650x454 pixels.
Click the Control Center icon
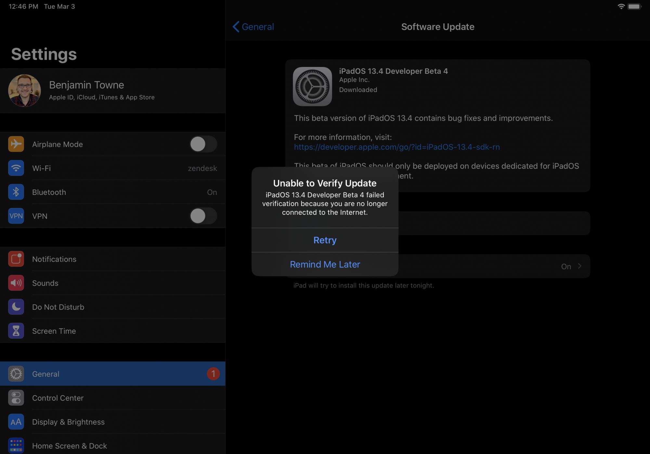point(16,398)
